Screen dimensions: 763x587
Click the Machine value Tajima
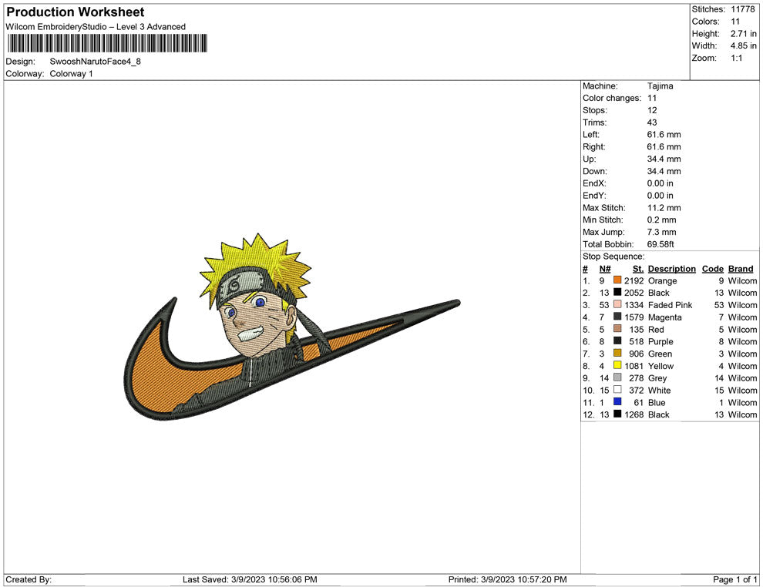coord(660,86)
